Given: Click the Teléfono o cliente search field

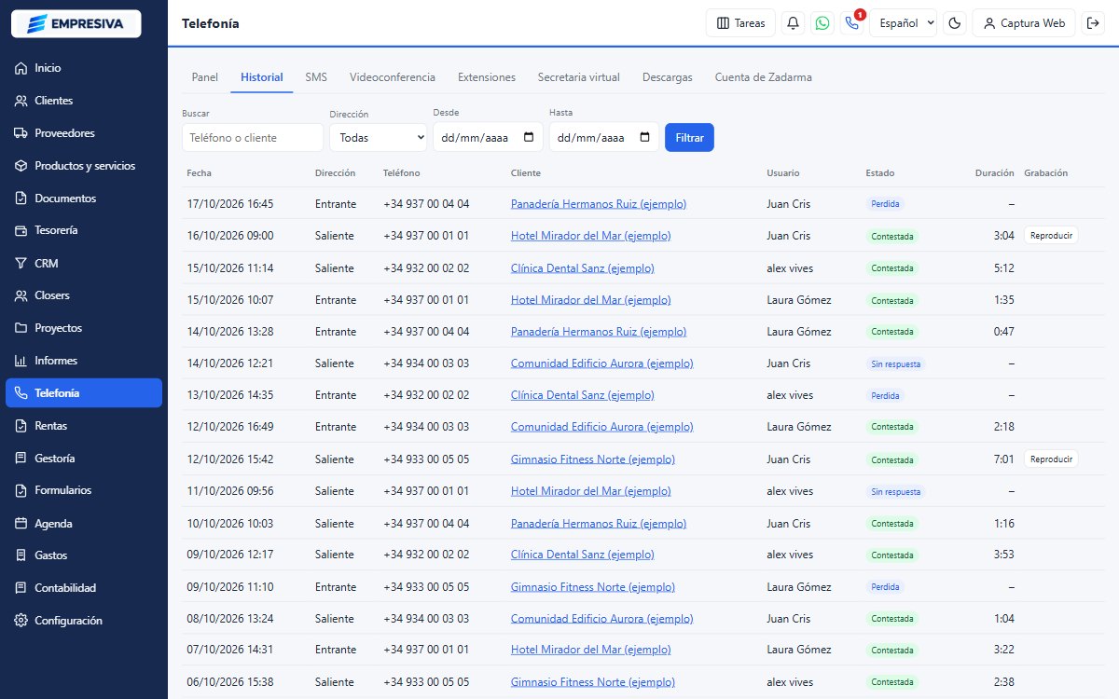Looking at the screenshot, I should [253, 138].
